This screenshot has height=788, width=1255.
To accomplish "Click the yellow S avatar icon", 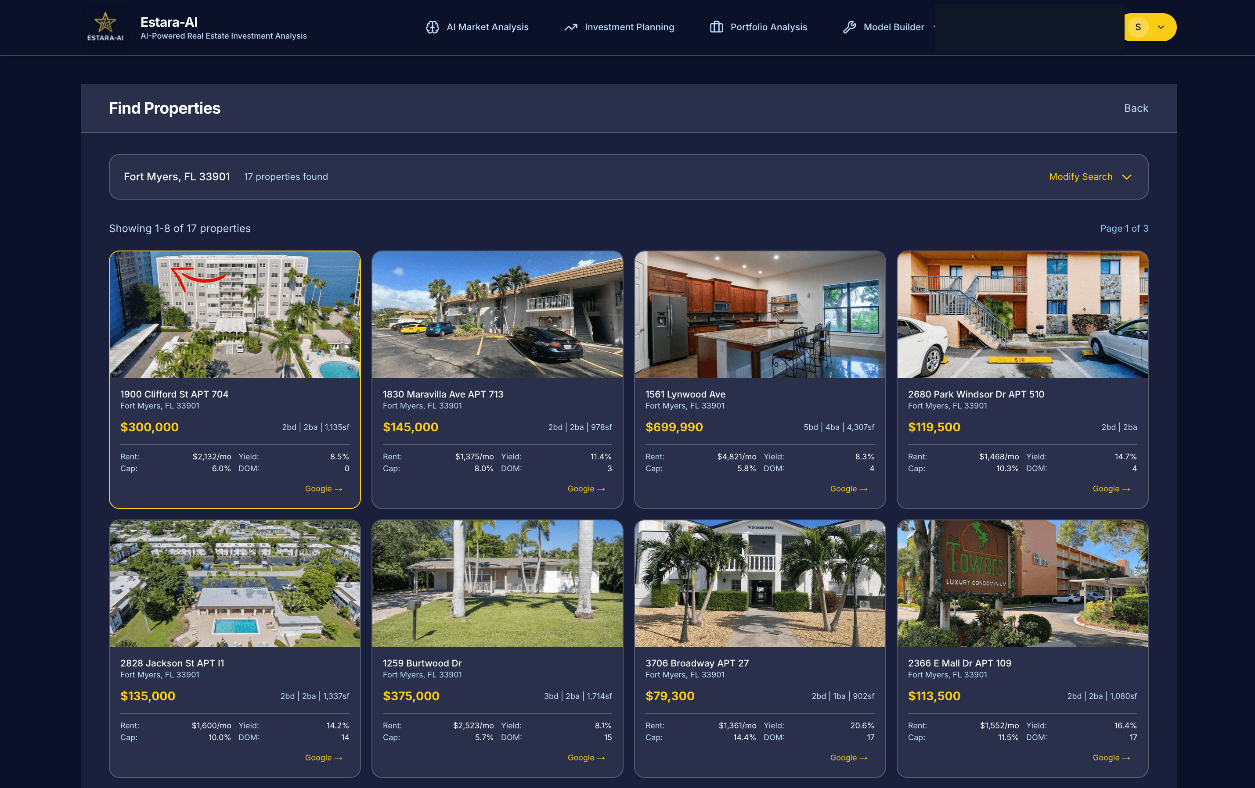I will (1140, 27).
